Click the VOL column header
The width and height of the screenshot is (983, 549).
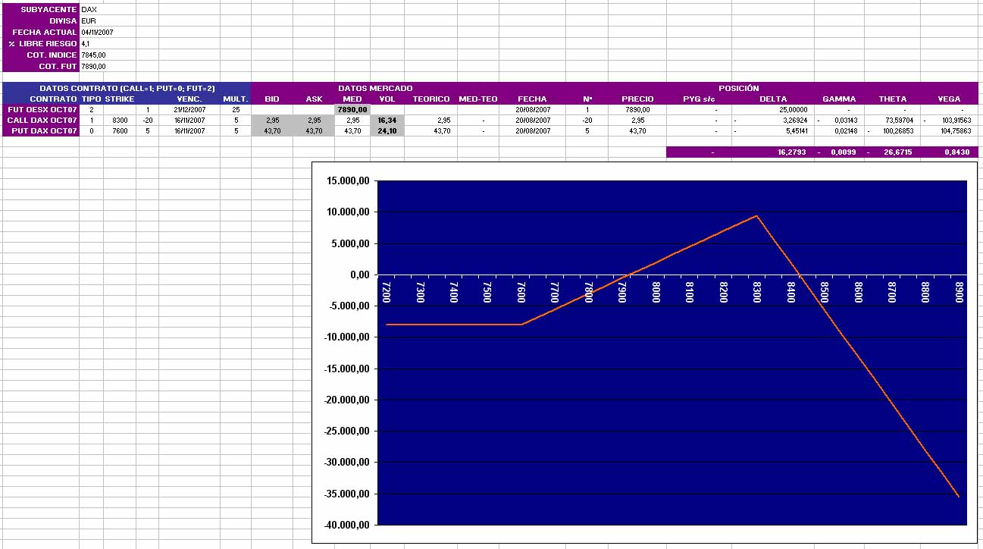387,99
